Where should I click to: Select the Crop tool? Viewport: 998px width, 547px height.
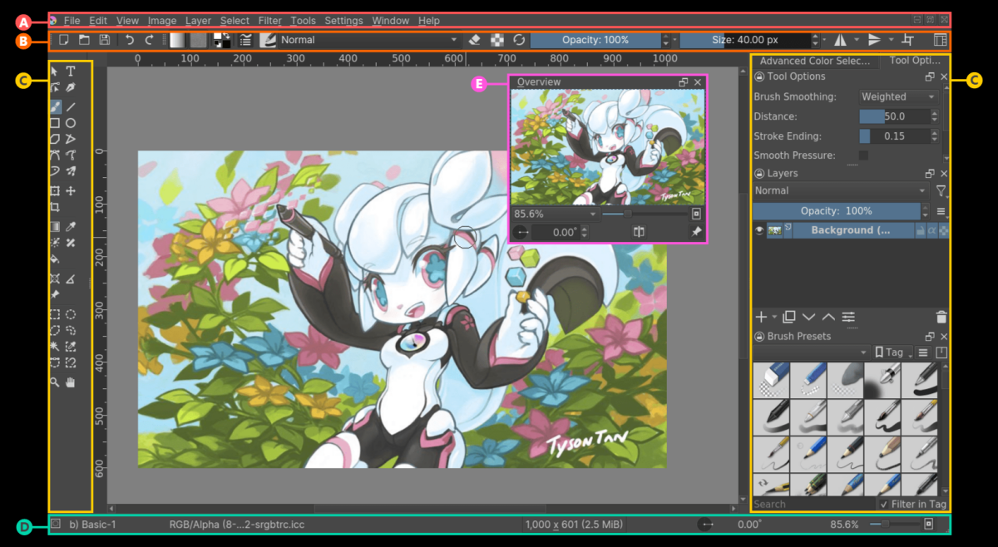coord(55,207)
